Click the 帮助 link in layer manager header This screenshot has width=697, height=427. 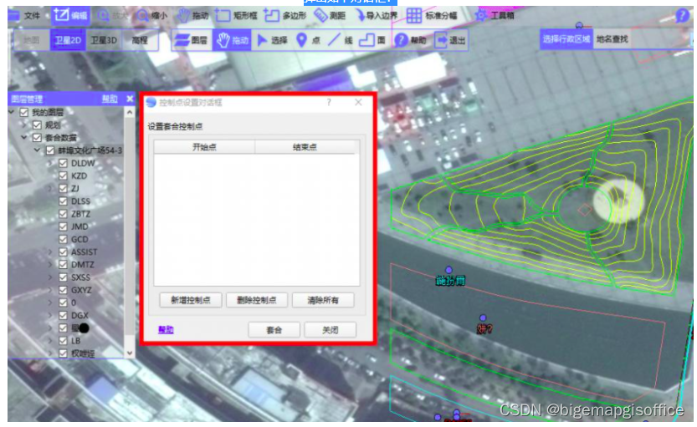click(110, 99)
